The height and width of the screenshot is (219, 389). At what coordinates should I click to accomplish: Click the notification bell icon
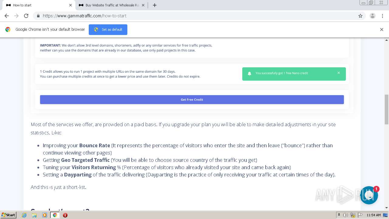tap(250, 74)
